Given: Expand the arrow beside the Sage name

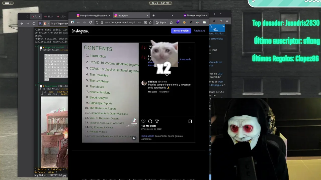Looking at the screenshot, I should click(x=44, y=47).
